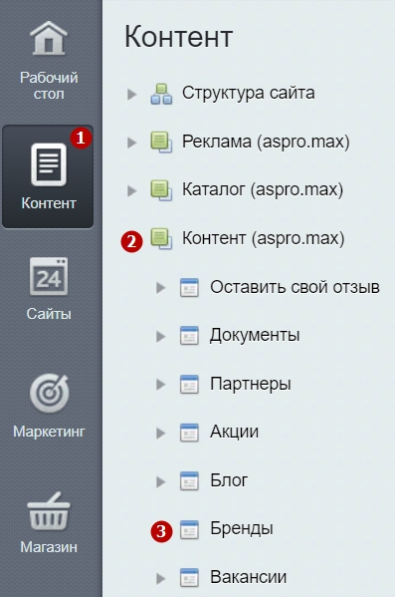Viewport: 395px width, 597px height.
Task: Click the page icon next to Вакансии
Action: coord(189,577)
